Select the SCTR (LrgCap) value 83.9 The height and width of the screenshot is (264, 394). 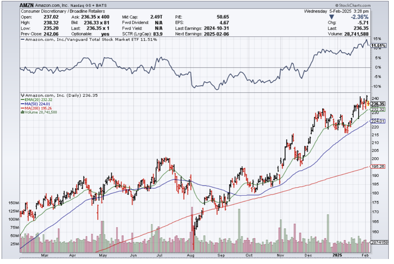[158, 34]
